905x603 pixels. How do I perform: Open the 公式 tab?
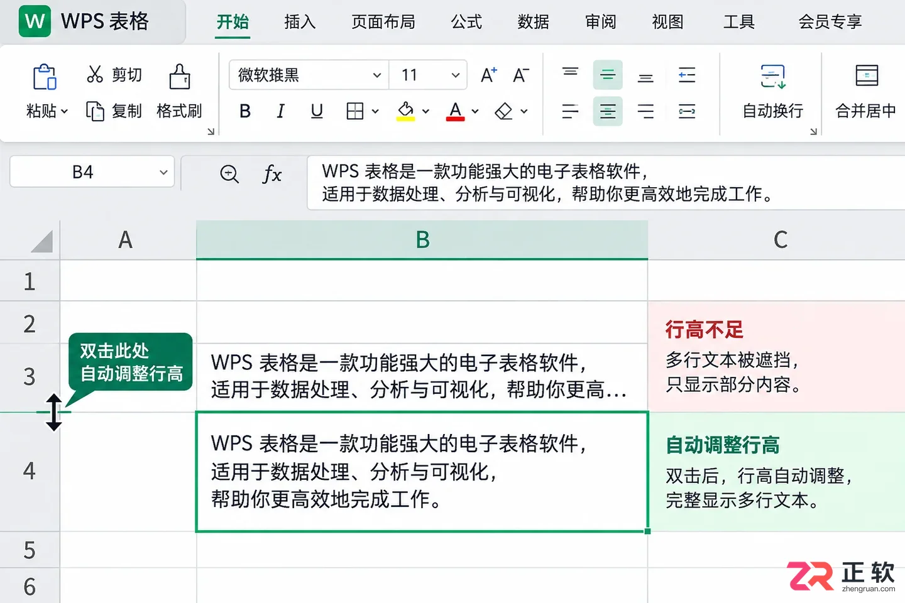coord(466,22)
